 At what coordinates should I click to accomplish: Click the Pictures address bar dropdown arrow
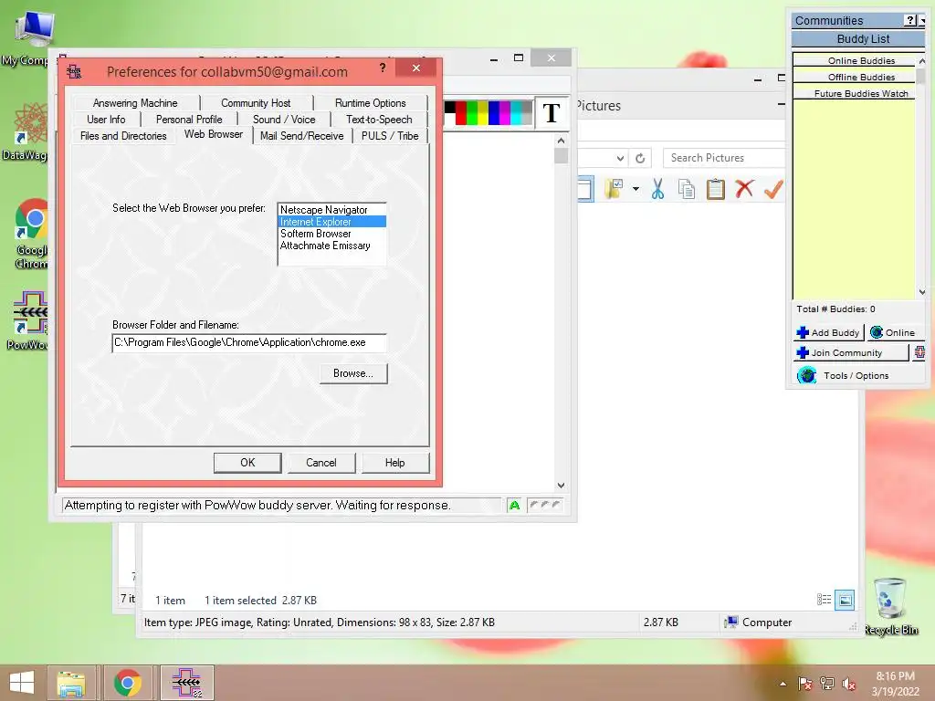pyautogui.click(x=620, y=158)
